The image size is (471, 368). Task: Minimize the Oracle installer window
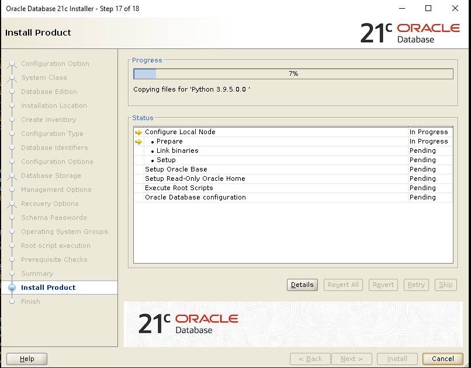(402, 8)
